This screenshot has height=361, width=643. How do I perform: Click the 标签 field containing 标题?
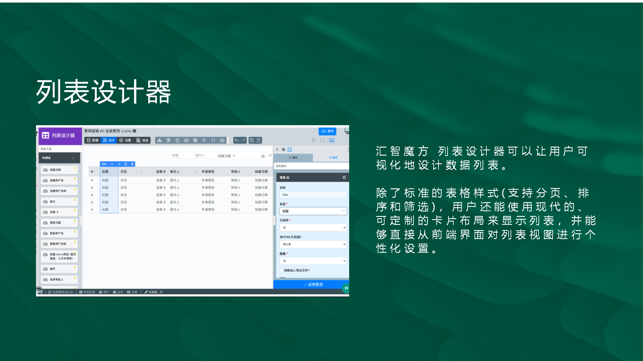tap(313, 211)
